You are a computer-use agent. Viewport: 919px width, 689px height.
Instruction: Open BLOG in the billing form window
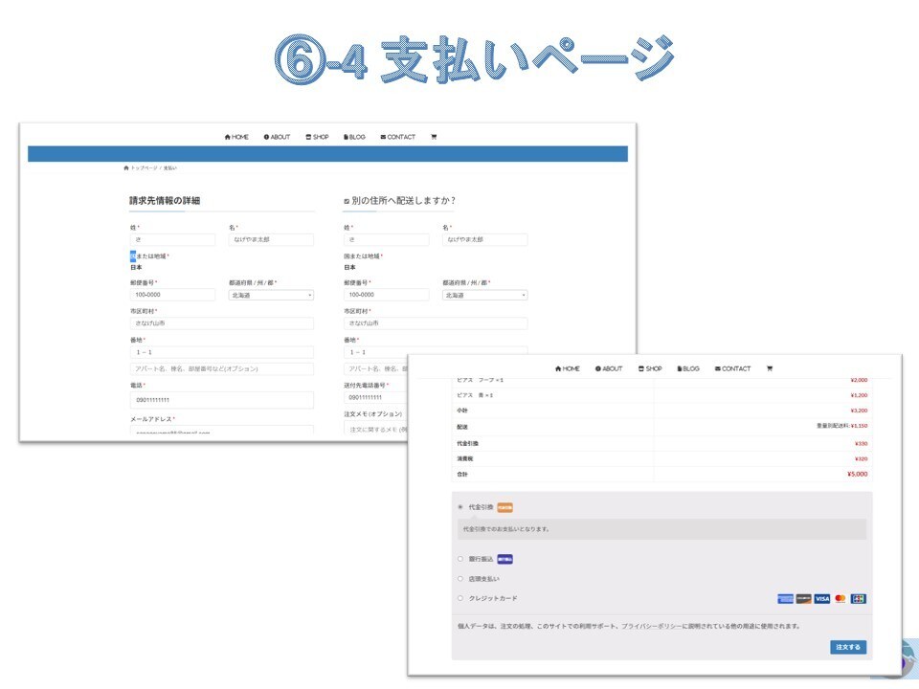[x=354, y=137]
